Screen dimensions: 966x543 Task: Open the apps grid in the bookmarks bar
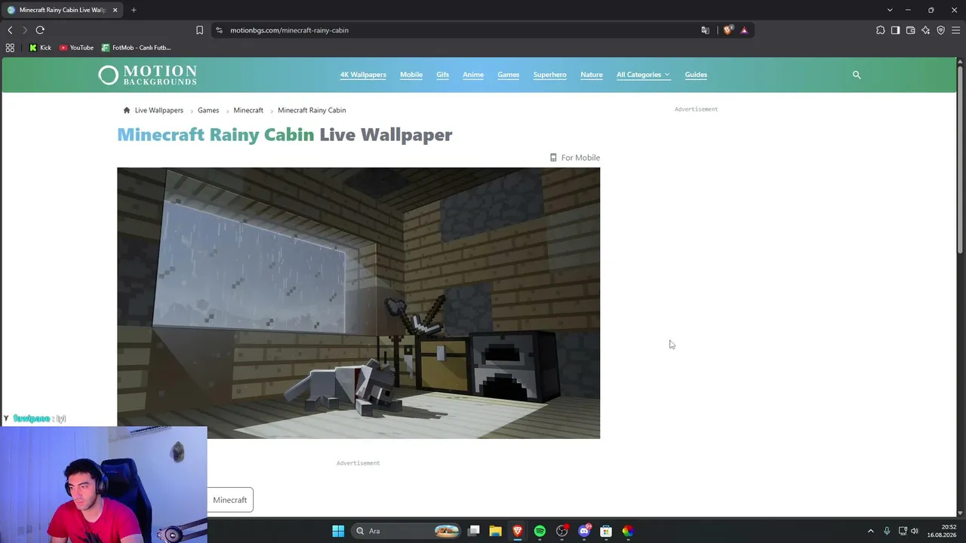[x=10, y=48]
